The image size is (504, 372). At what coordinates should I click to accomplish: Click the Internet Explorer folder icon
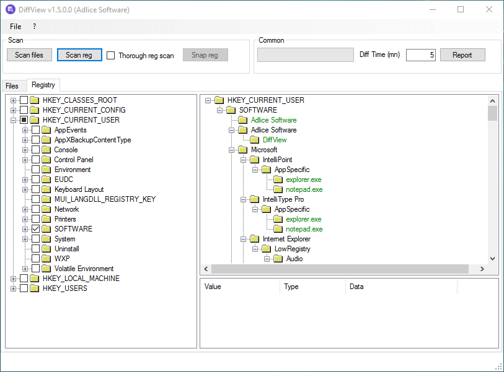coord(254,239)
